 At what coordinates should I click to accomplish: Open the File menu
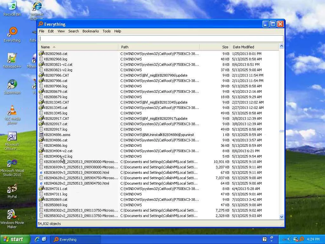[x=42, y=31]
